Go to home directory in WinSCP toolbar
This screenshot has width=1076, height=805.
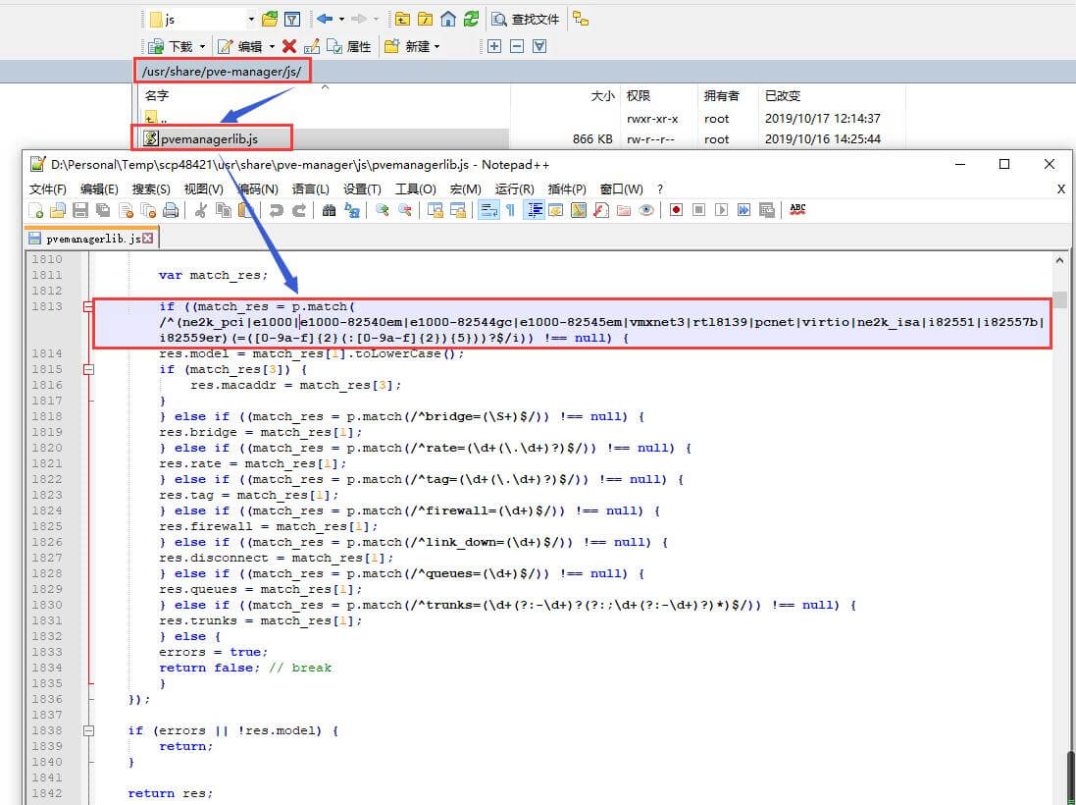[x=448, y=19]
